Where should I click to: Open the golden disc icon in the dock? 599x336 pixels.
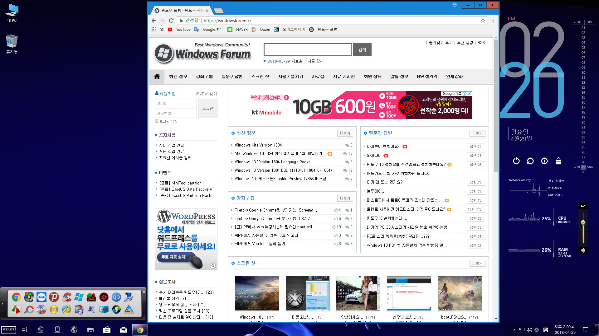[x=54, y=310]
